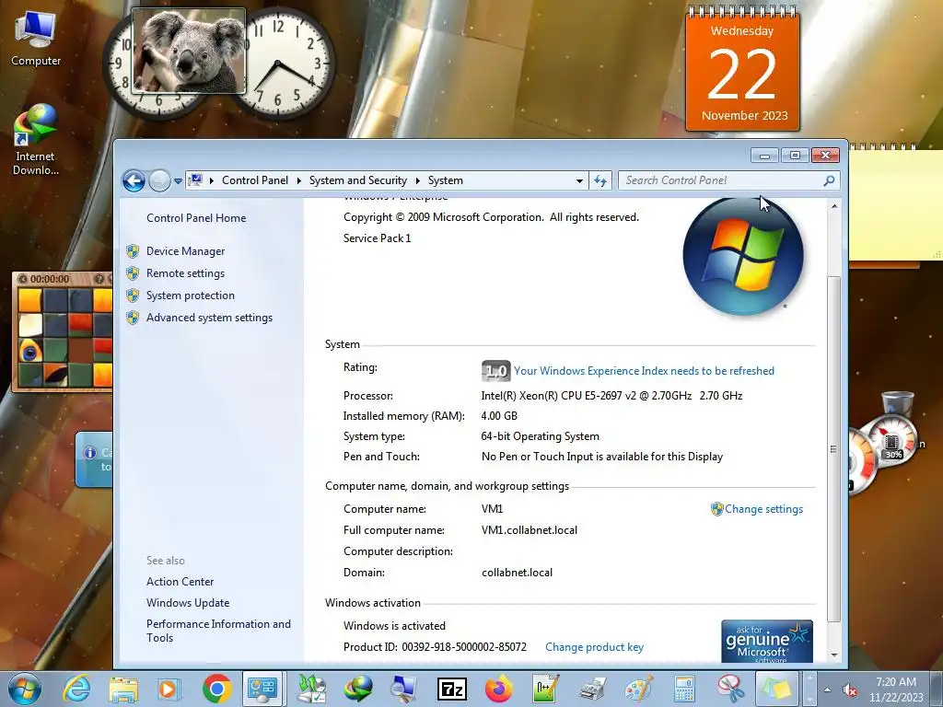
Task: Open the address bar history dropdown
Action: click(579, 180)
